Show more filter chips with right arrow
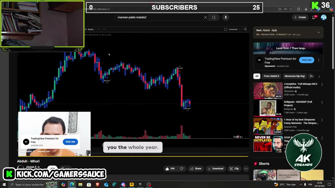335x188 pixels. tap(319, 77)
